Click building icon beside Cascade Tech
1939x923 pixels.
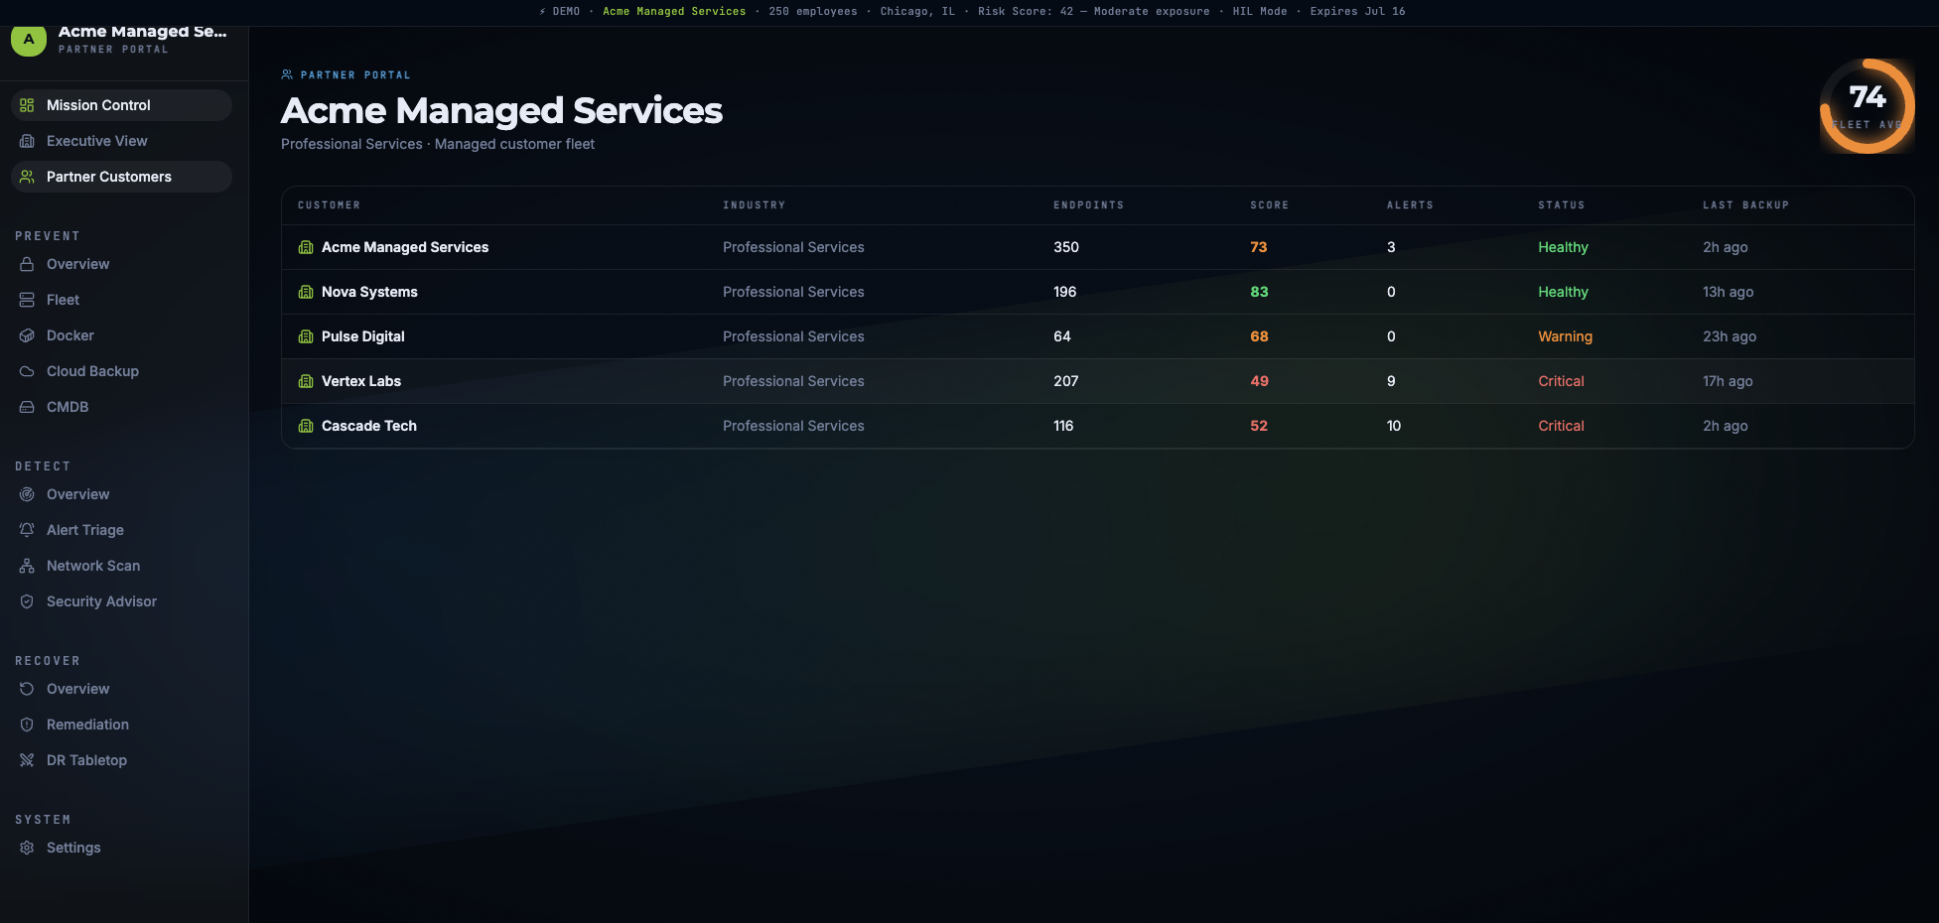click(x=306, y=426)
